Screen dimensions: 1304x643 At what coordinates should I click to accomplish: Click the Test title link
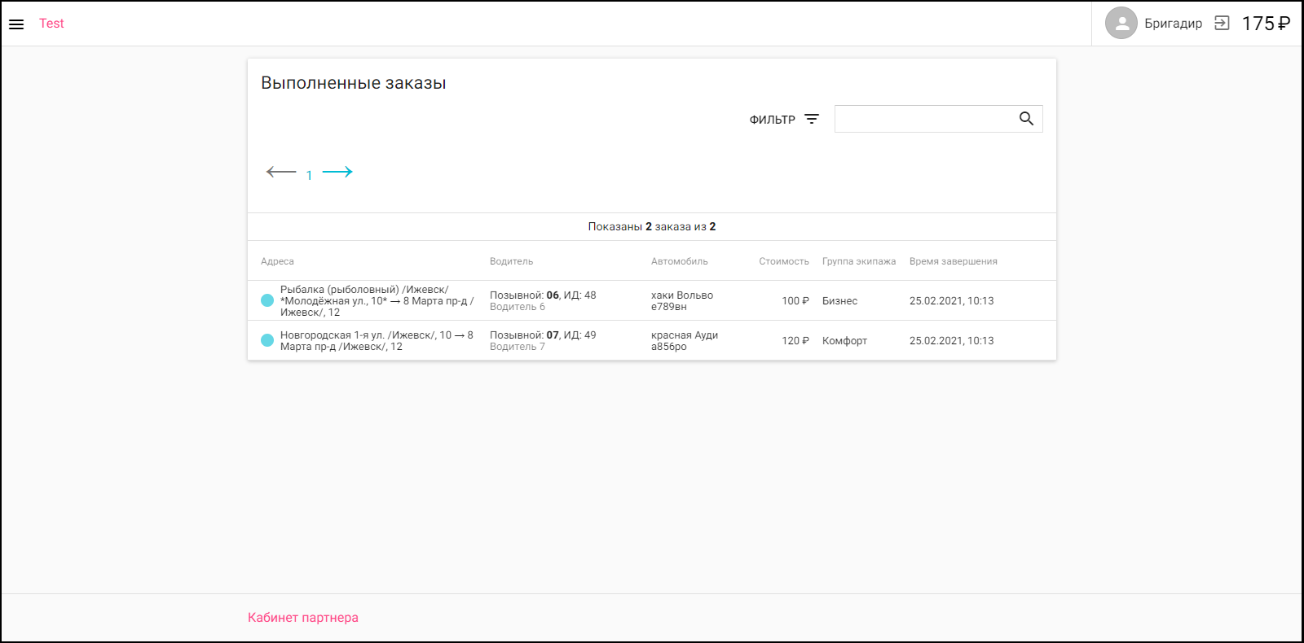click(51, 24)
